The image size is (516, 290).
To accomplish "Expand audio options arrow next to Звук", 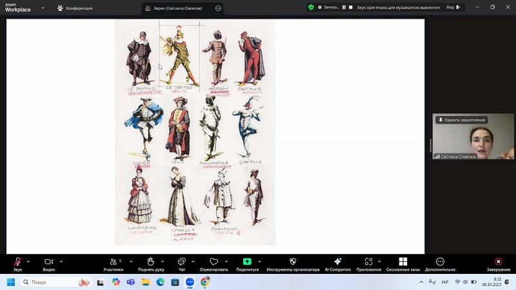I will tap(28, 261).
